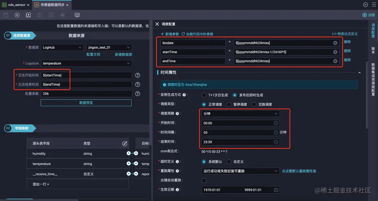Click the lock download toolbar icon
Image resolution: width=378 pixels, height=201 pixels.
click(51, 15)
